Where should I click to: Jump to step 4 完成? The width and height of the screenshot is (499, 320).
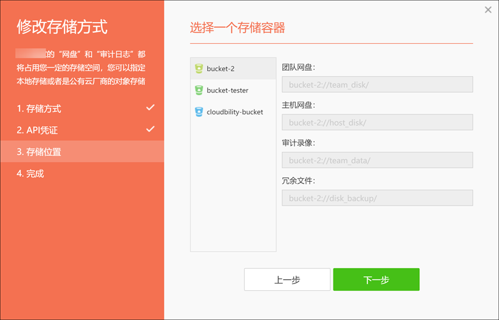pos(30,174)
